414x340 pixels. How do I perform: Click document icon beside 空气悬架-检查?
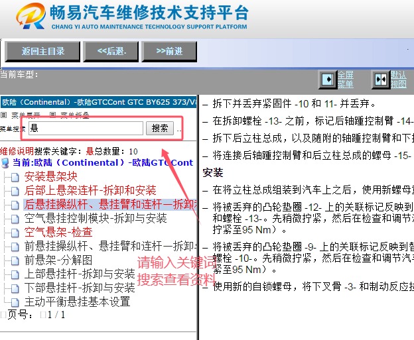point(15,233)
